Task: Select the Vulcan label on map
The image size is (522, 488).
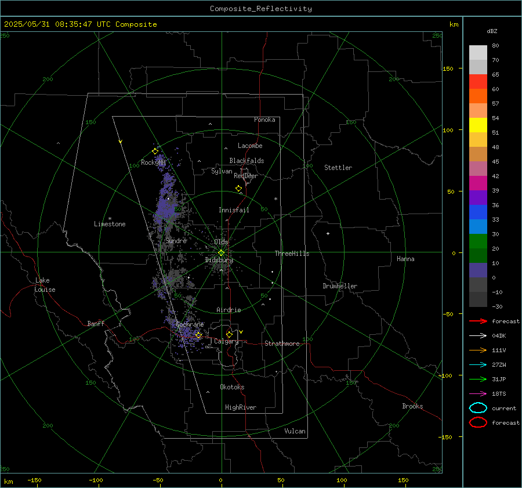Action: (x=295, y=431)
